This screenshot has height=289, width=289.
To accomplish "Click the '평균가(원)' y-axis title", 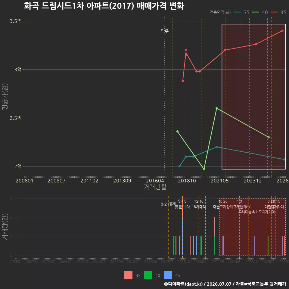I will point(5,97).
